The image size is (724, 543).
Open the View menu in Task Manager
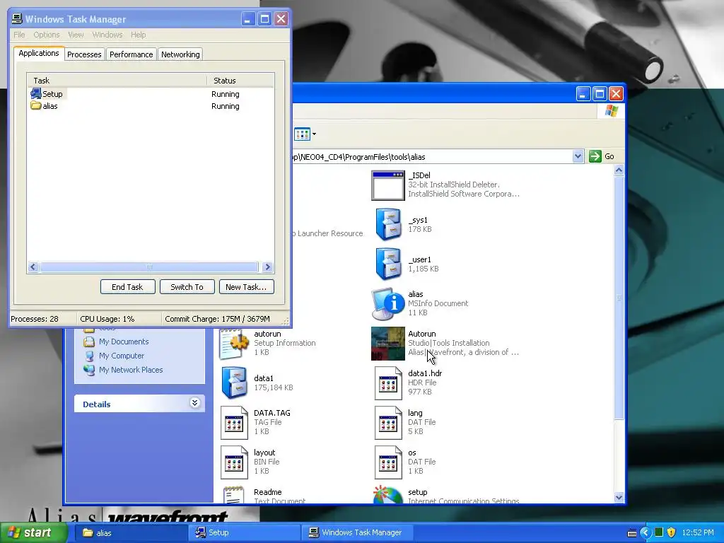pyautogui.click(x=76, y=35)
